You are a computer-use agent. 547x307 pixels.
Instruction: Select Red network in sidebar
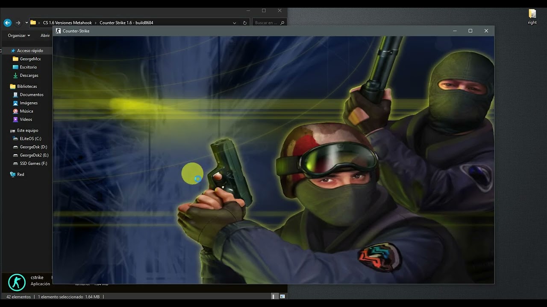[x=21, y=174]
